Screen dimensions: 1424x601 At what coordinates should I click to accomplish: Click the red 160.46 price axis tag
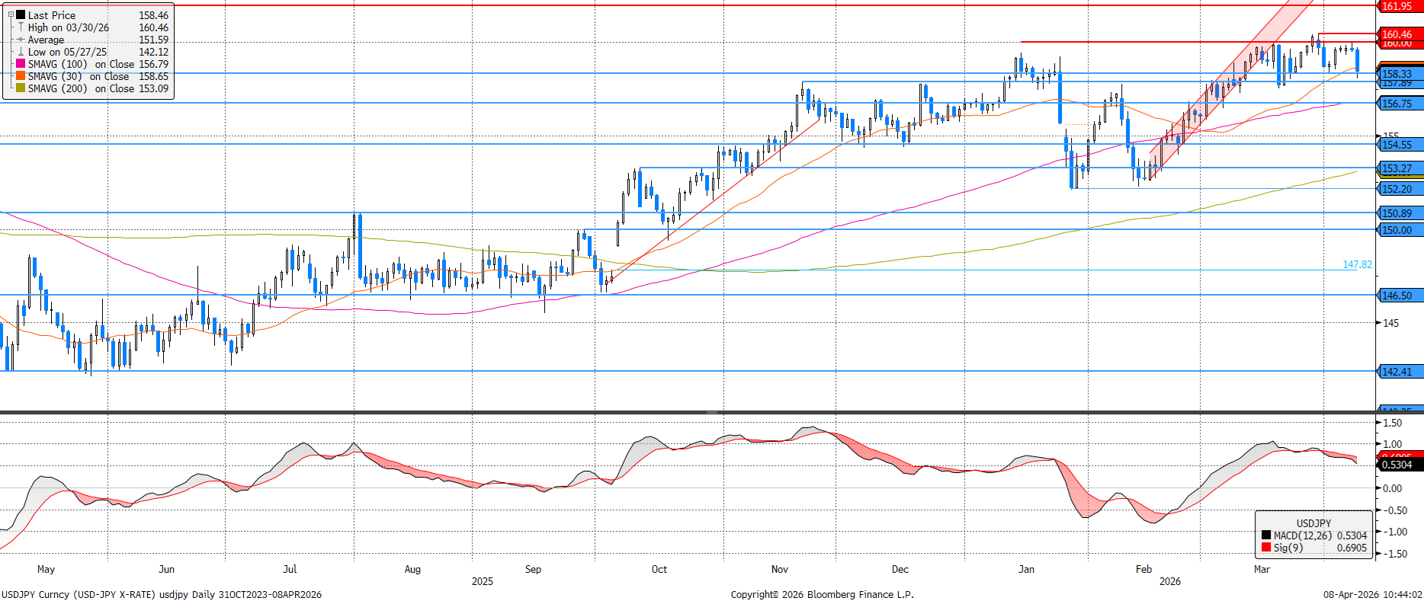(1397, 34)
